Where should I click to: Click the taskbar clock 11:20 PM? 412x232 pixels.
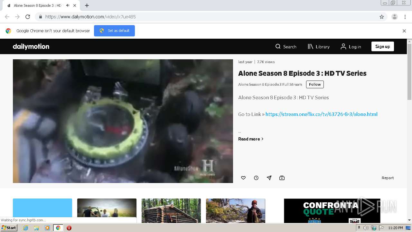(x=396, y=228)
